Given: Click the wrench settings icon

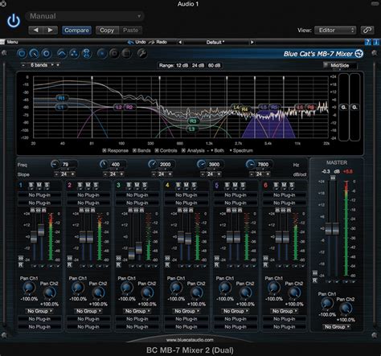Looking at the screenshot, I should [142, 54].
